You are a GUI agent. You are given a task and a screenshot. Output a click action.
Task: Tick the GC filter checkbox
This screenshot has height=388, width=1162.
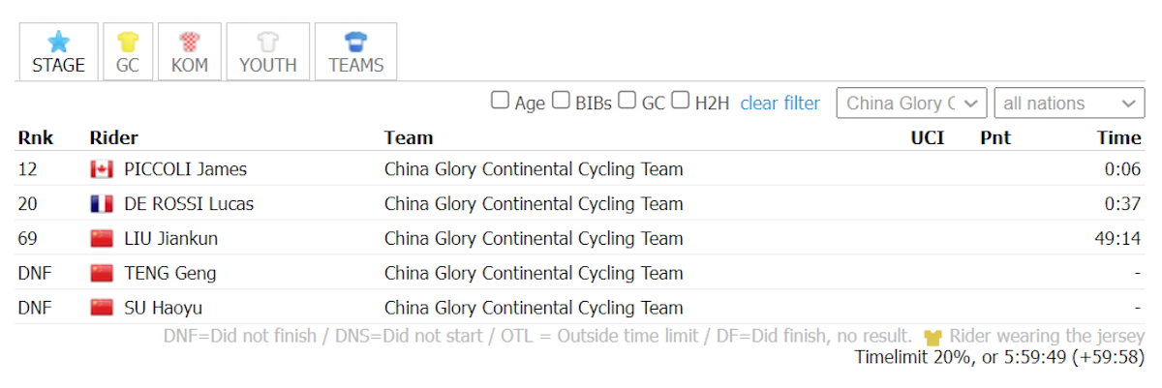[627, 100]
